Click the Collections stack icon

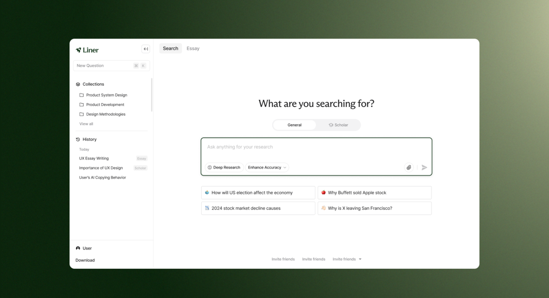[x=78, y=84]
